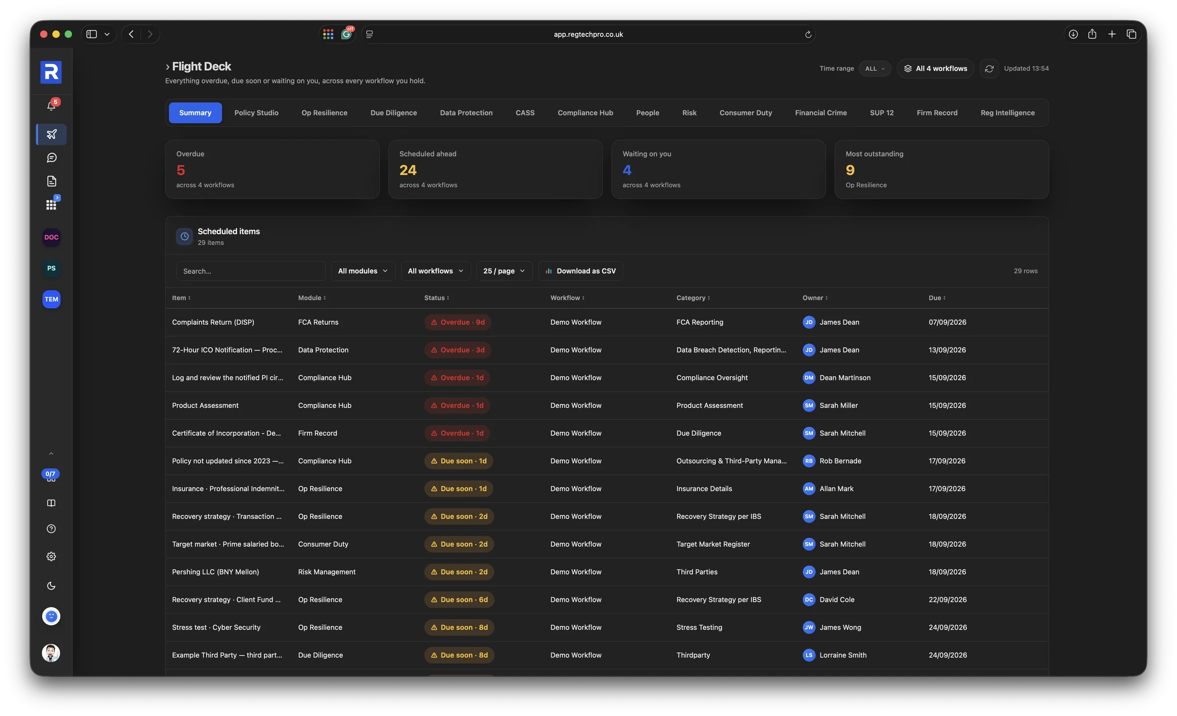Open the documents sidebar icon
Image resolution: width=1177 pixels, height=716 pixels.
coord(51,181)
